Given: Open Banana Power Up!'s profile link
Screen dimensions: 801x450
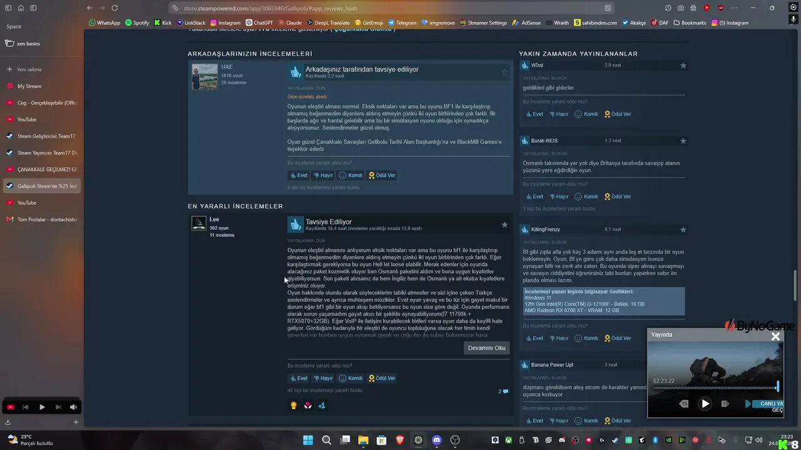Looking at the screenshot, I should point(552,364).
